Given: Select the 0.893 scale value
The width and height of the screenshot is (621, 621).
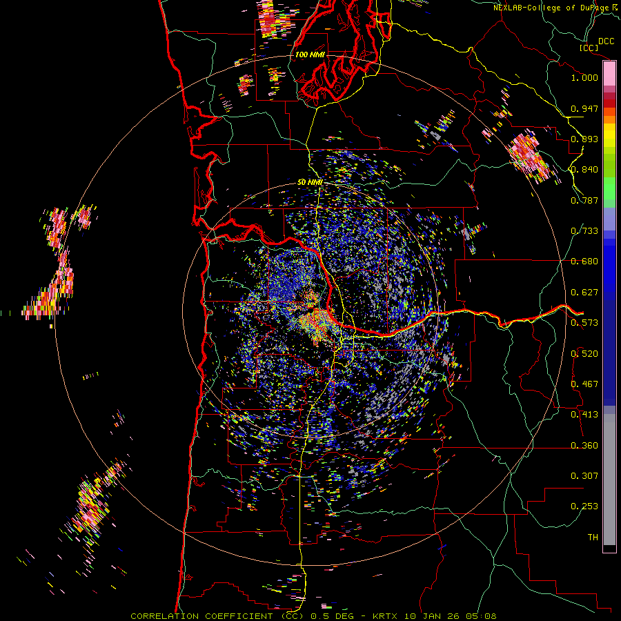Looking at the screenshot, I should click(x=584, y=139).
